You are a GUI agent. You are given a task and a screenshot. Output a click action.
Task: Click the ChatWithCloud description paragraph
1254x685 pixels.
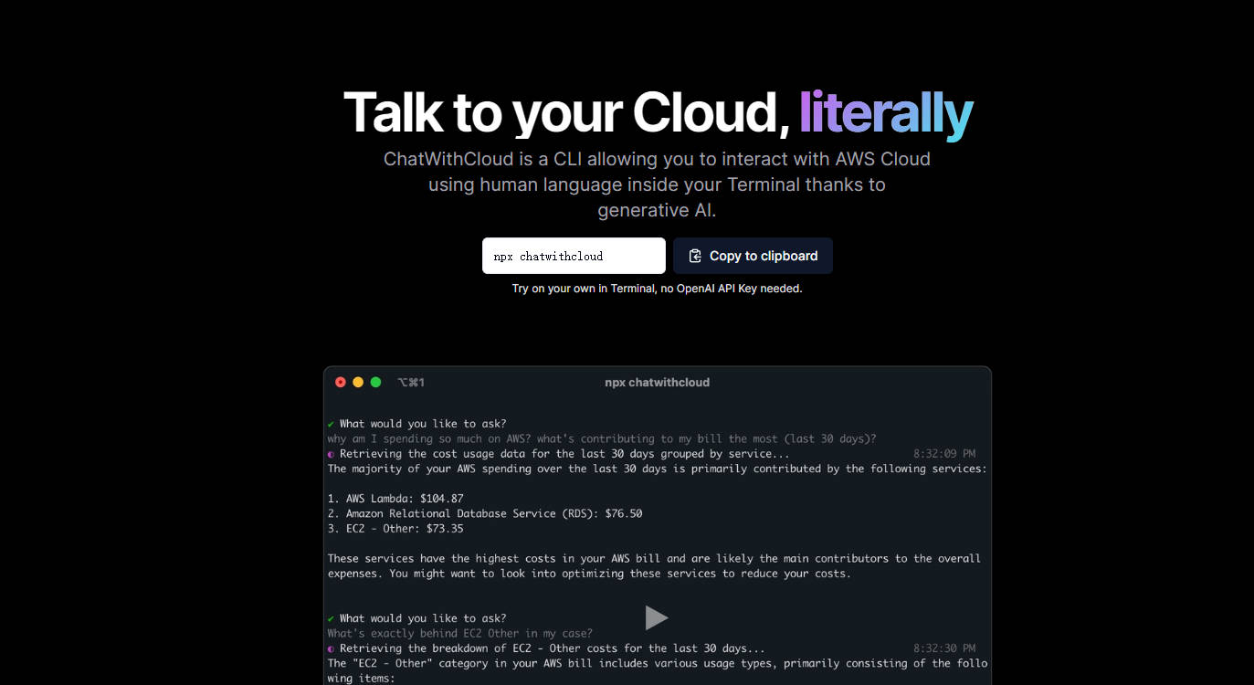tap(657, 184)
